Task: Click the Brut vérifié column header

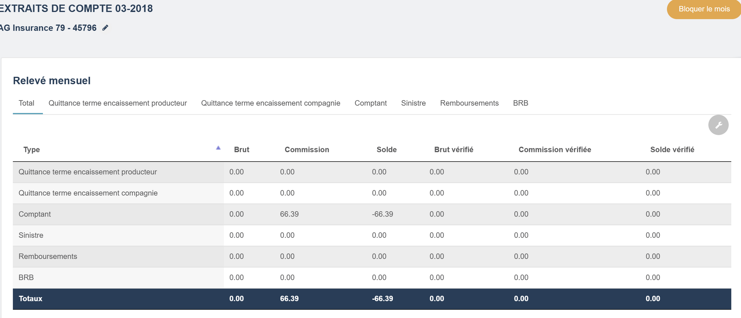Action: pyautogui.click(x=454, y=150)
